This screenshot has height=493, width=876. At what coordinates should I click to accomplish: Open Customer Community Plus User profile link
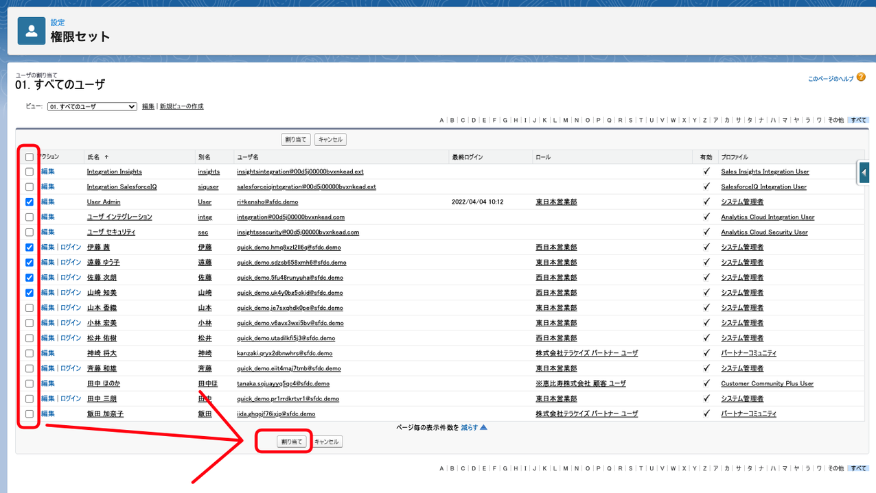[x=767, y=383]
